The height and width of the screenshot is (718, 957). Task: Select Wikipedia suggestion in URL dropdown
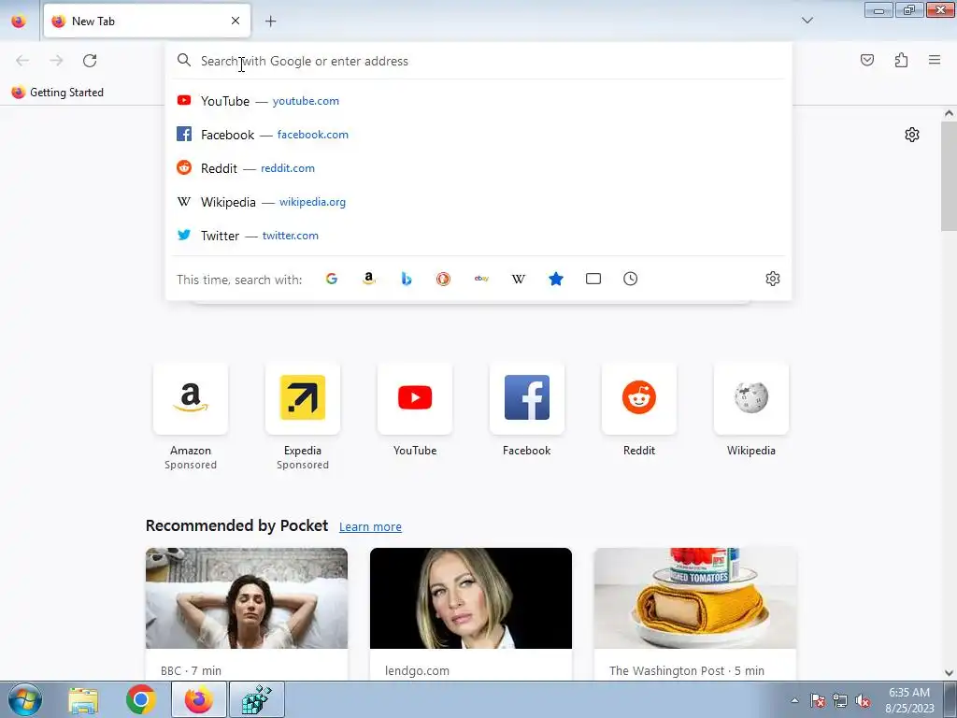(478, 202)
